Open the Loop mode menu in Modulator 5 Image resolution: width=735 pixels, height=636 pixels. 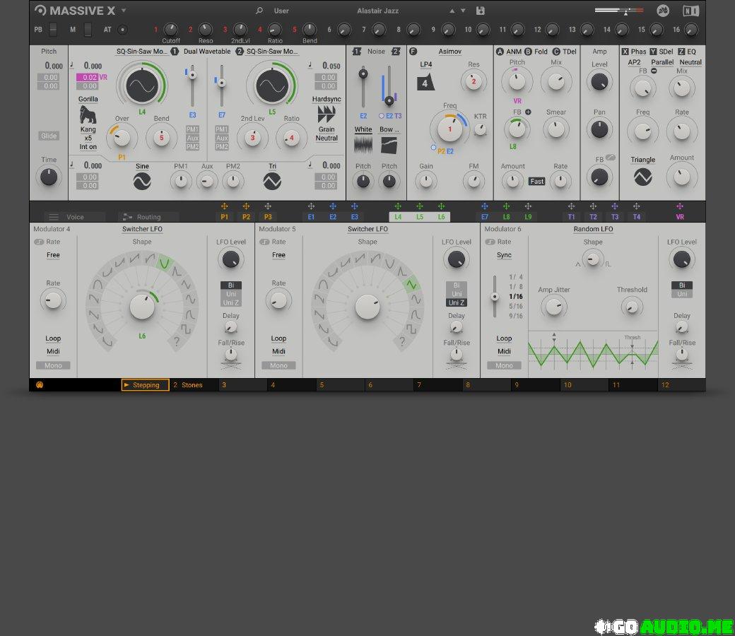click(x=278, y=338)
